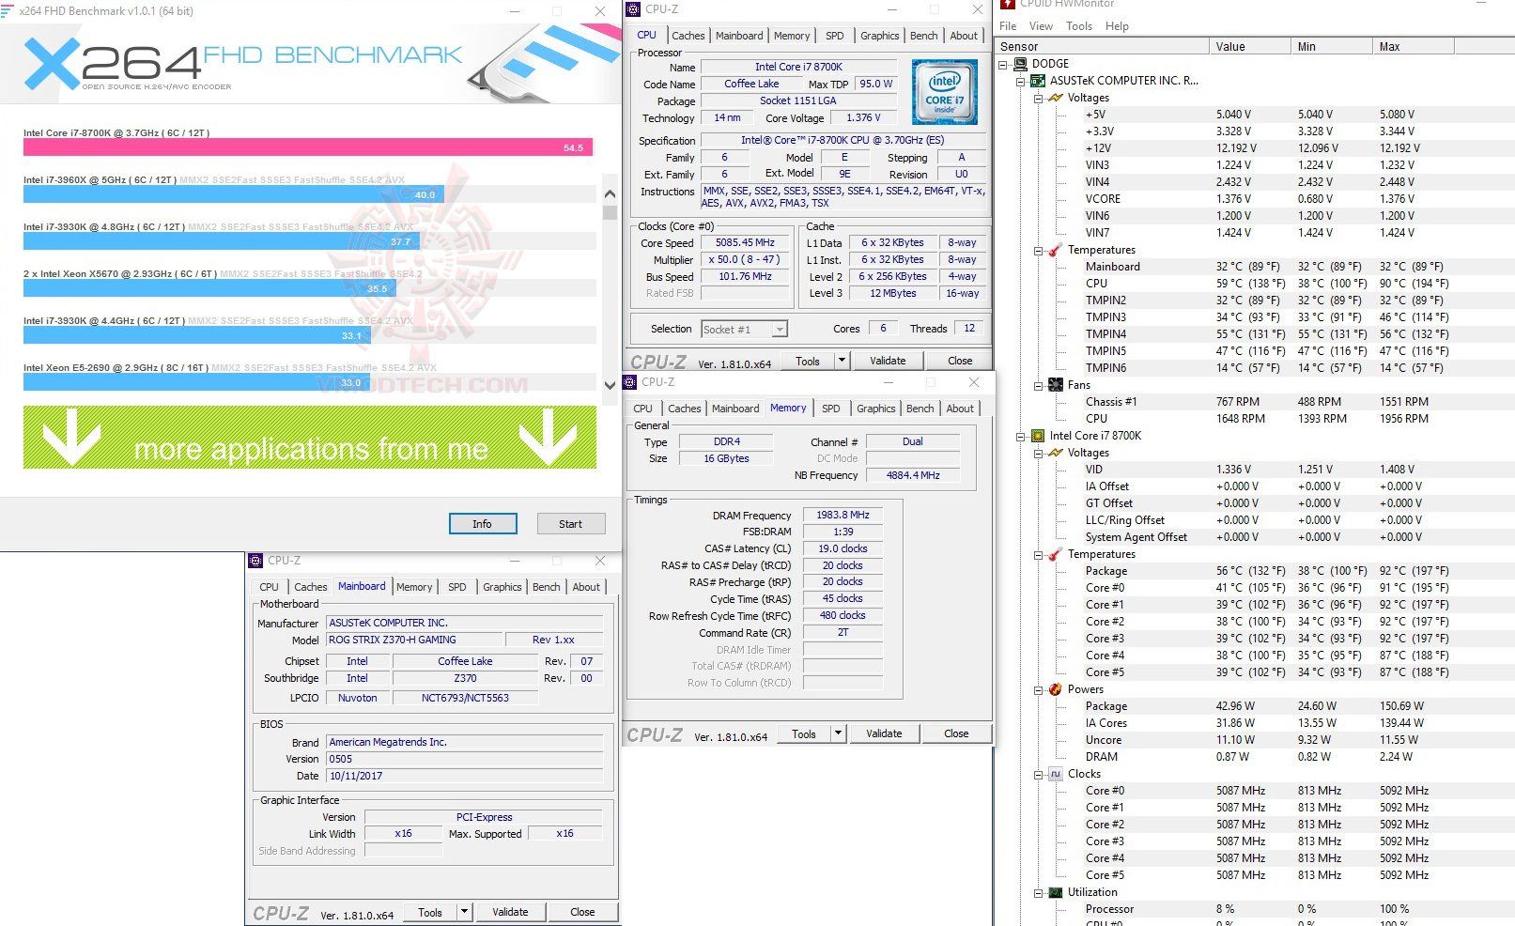1515x926 pixels.
Task: Click the 'American Megatrends Inc.' BIOS brand field
Action: click(x=464, y=742)
